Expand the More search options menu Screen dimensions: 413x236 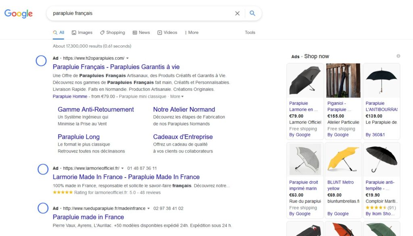pyautogui.click(x=192, y=32)
